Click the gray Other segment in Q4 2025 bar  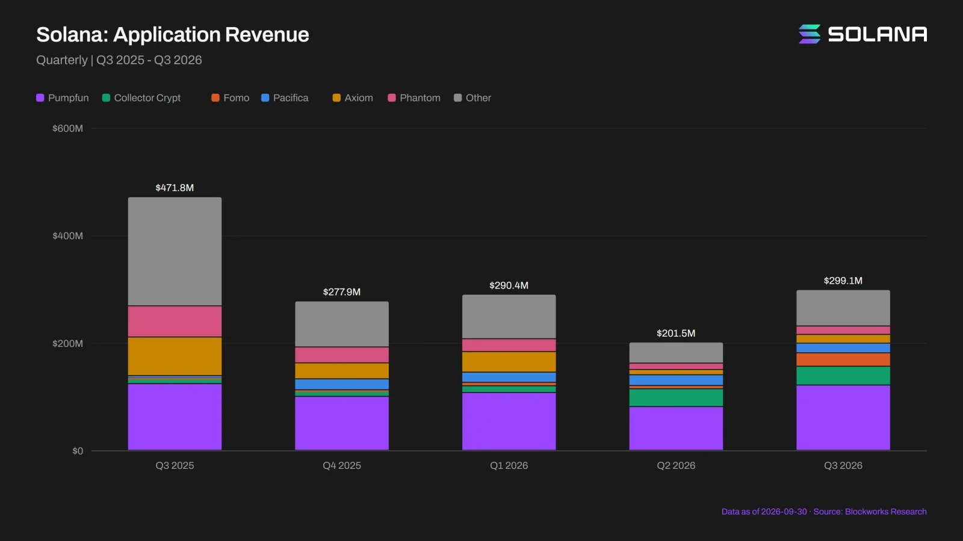coord(342,324)
